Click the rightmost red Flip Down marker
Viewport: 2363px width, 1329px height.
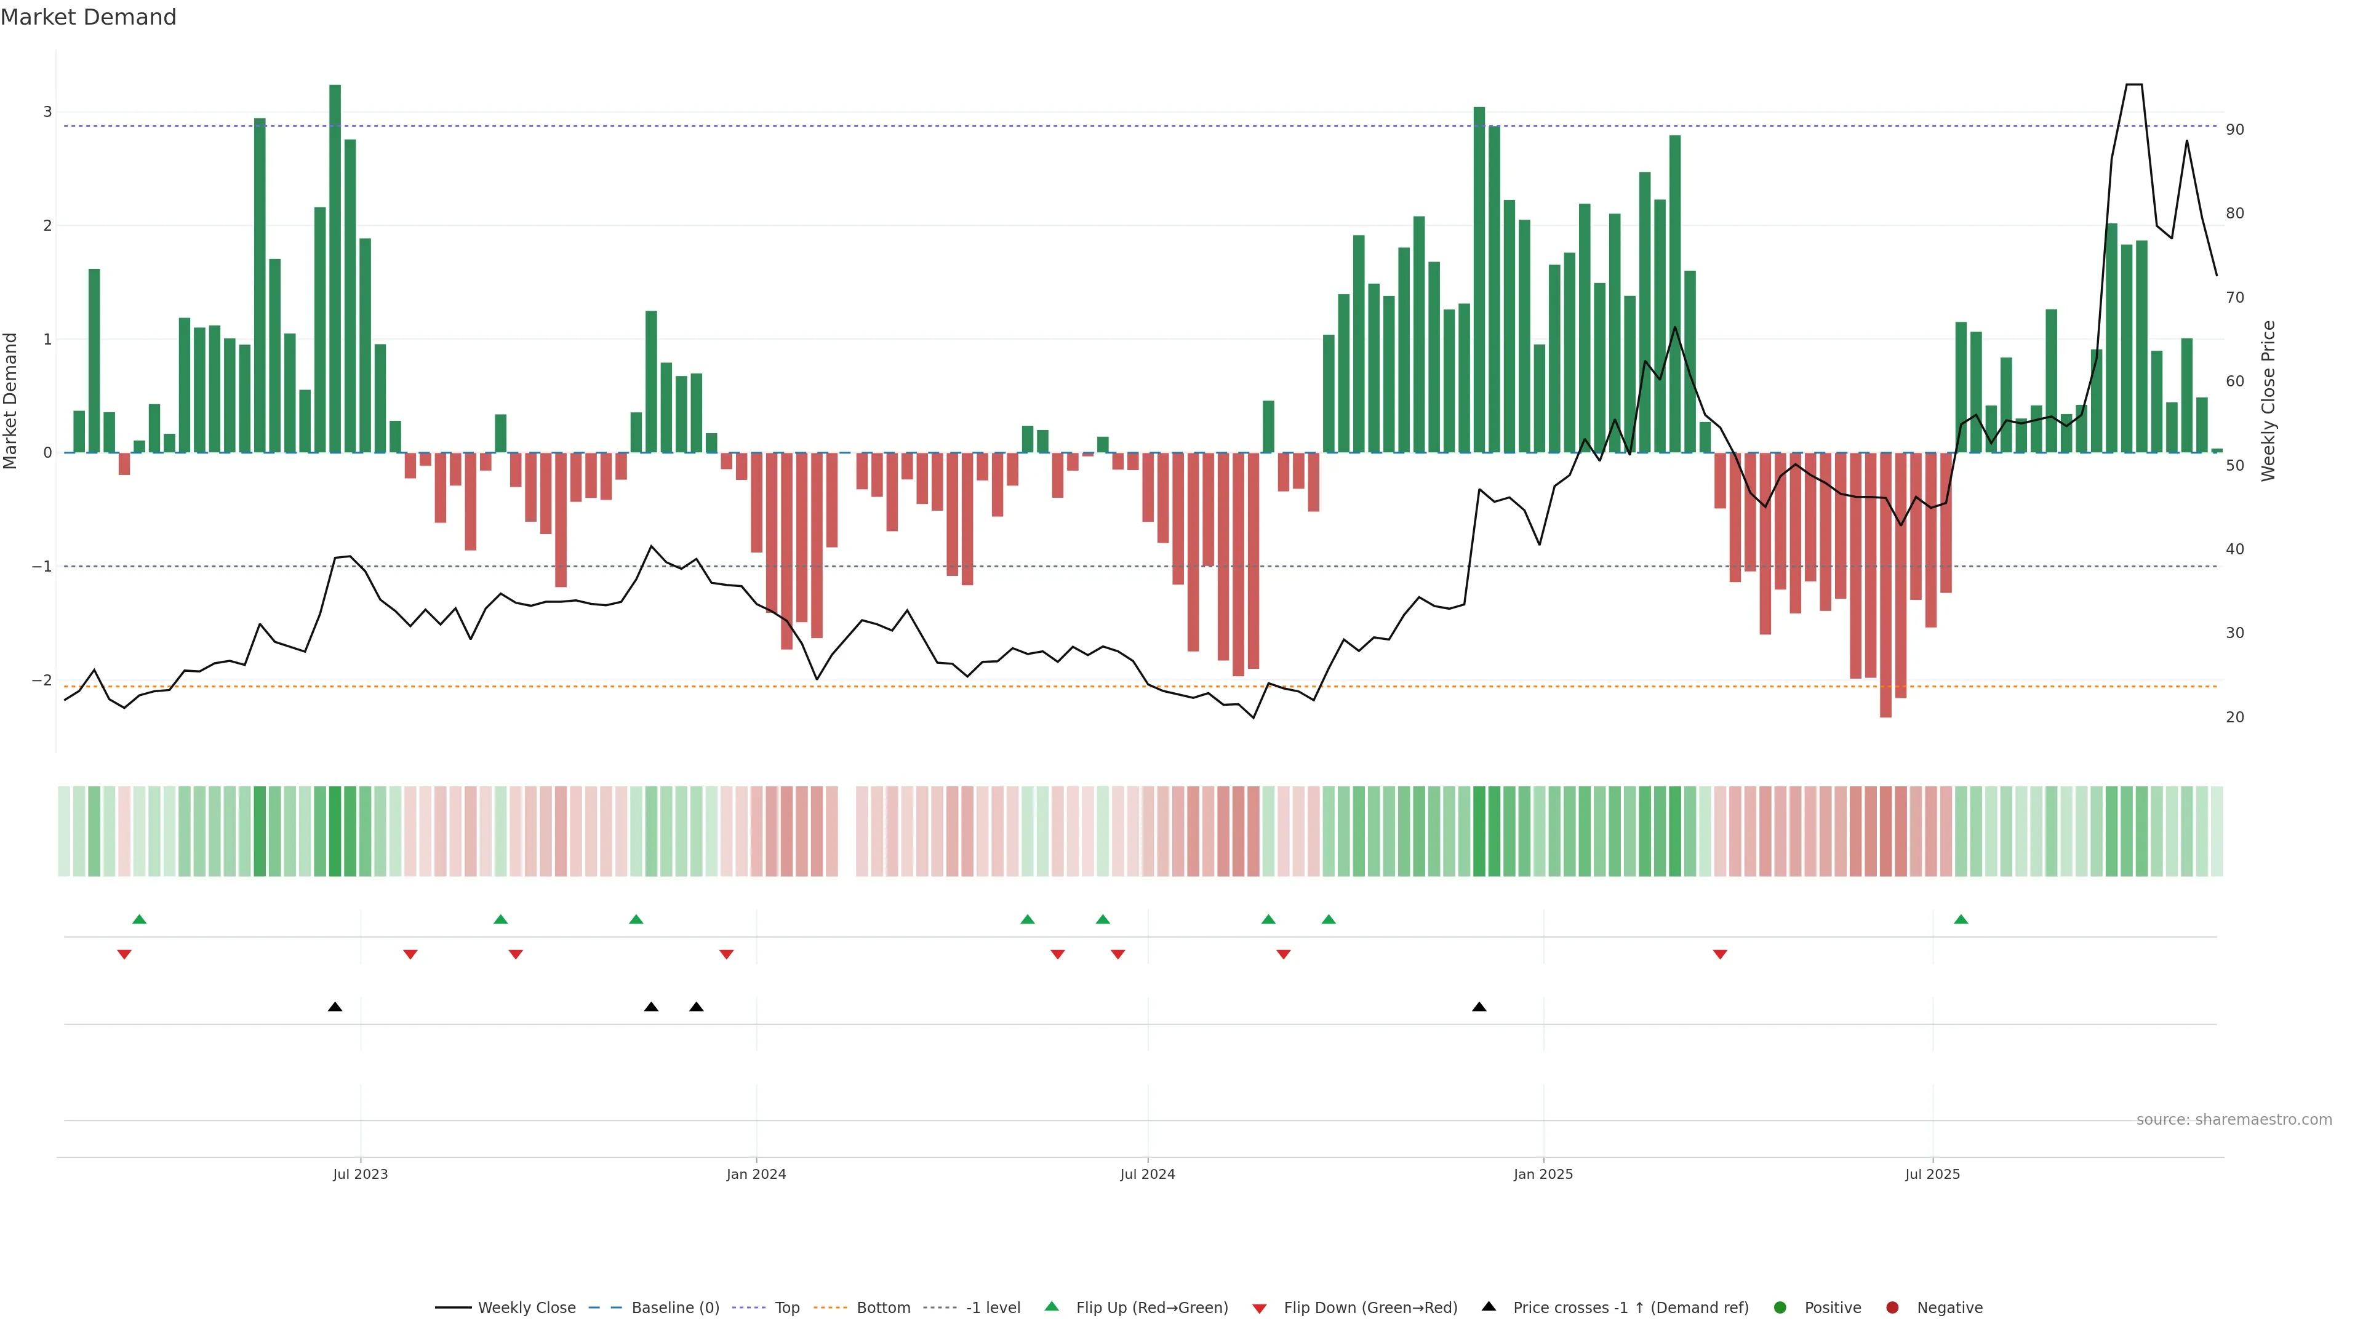click(x=1720, y=955)
